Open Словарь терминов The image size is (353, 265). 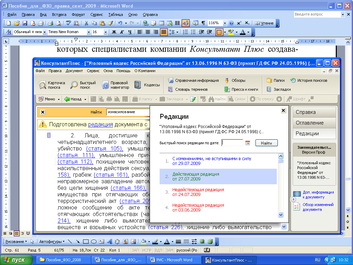coord(188,89)
